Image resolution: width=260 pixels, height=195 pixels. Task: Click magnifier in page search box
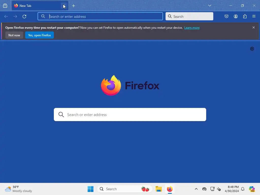tap(61, 115)
